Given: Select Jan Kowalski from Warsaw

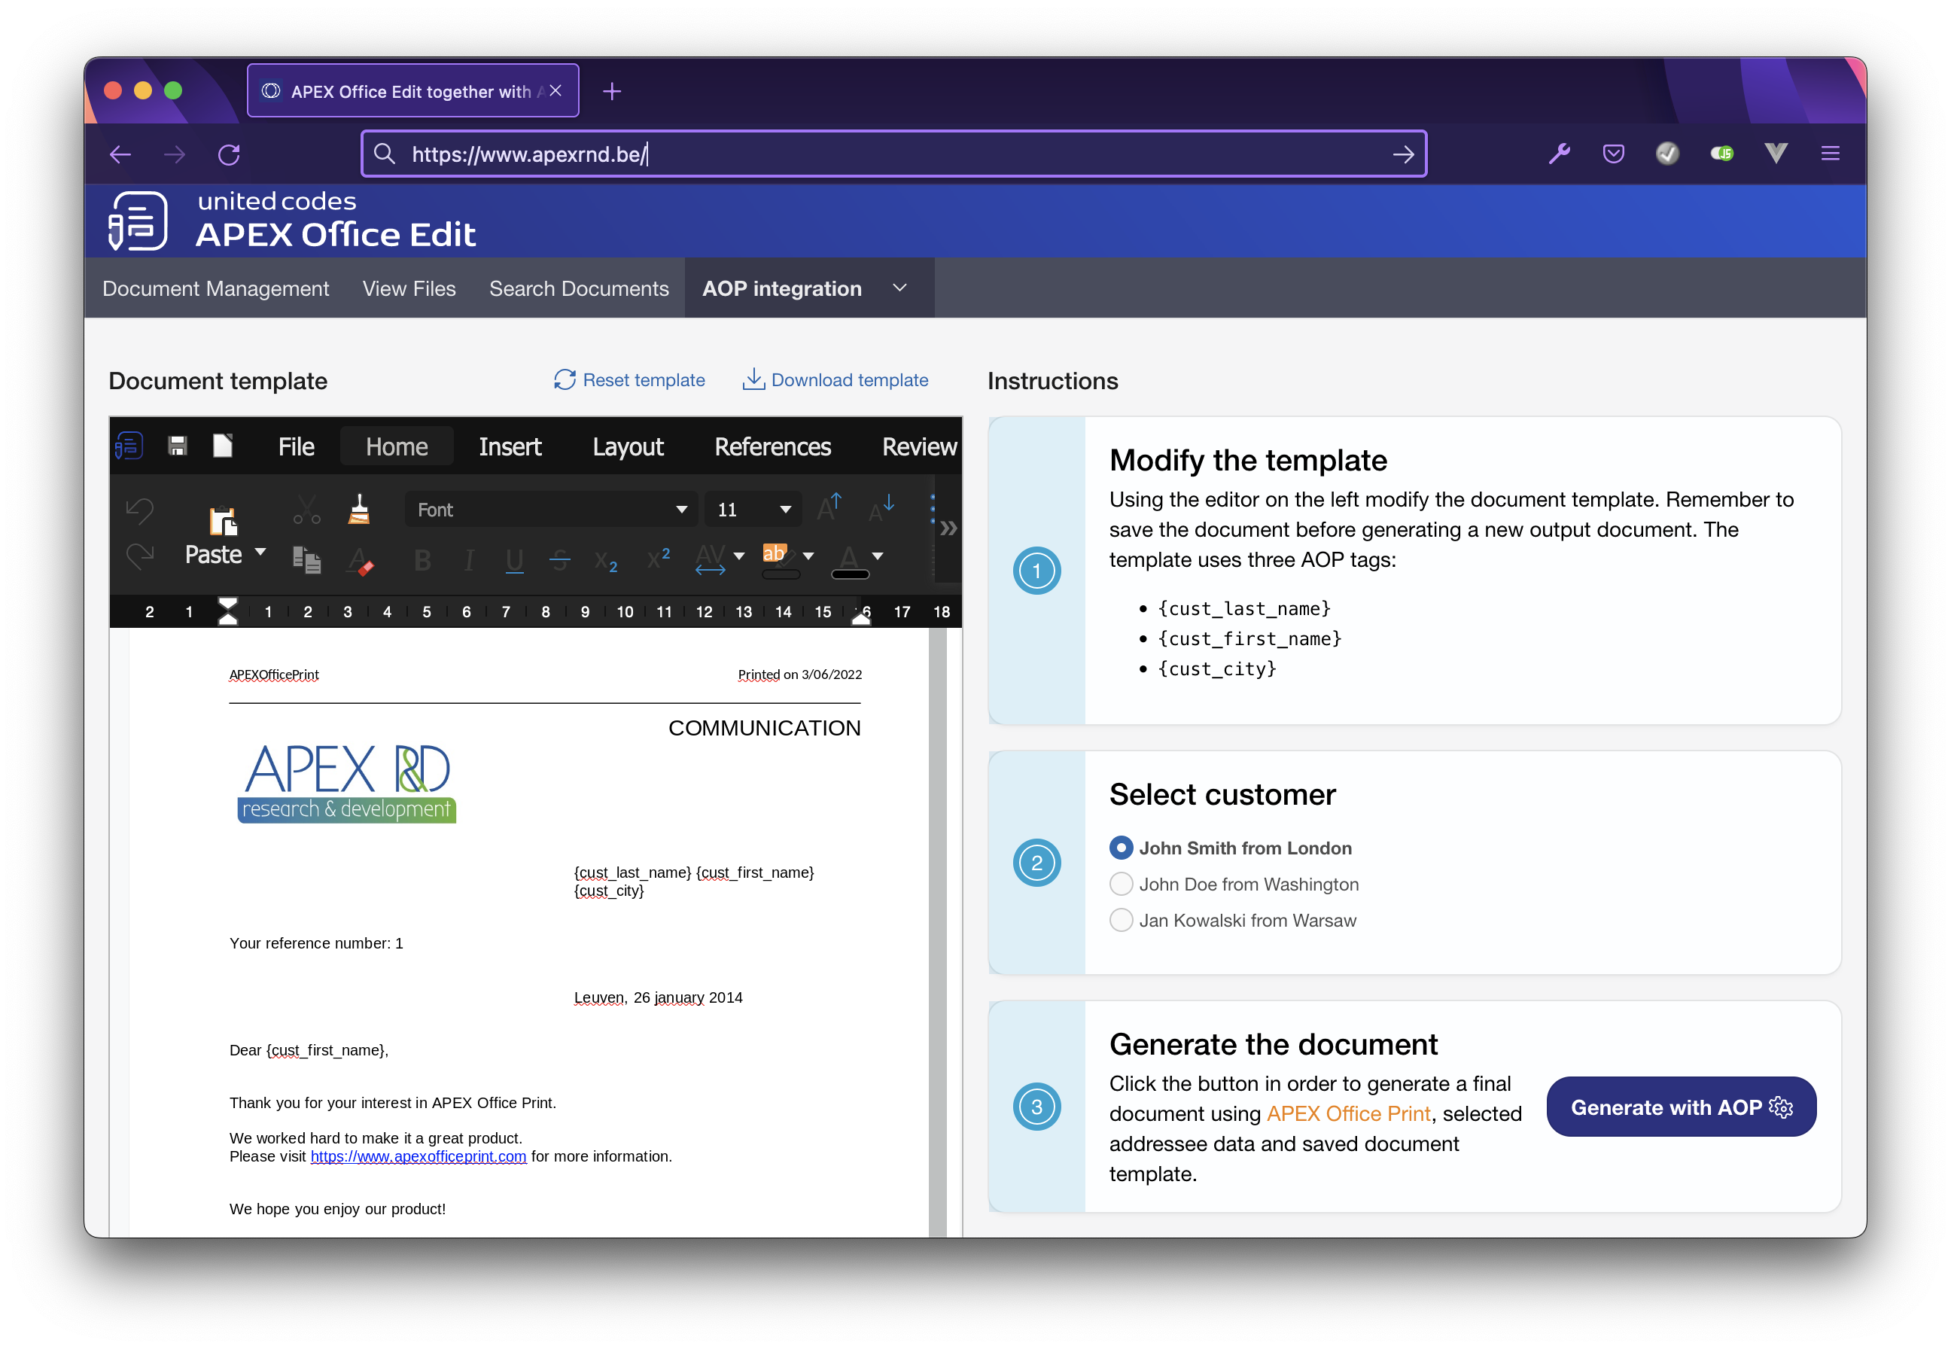Looking at the screenshot, I should tap(1121, 921).
